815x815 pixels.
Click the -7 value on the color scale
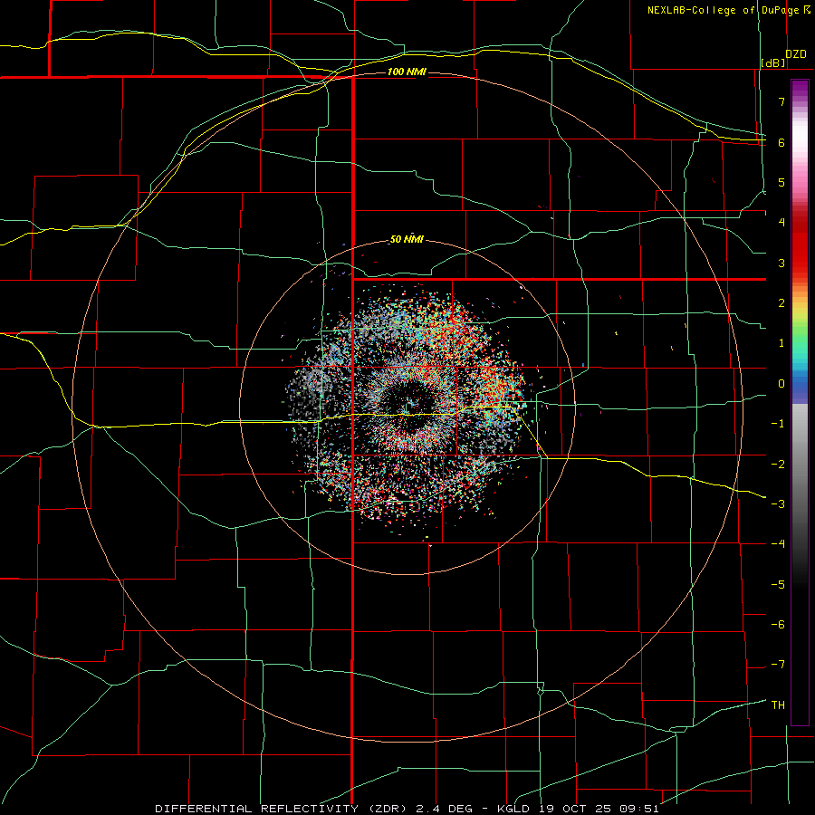[x=778, y=665]
